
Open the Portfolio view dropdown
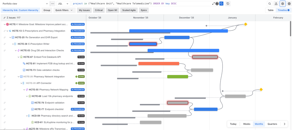tap(25, 4)
